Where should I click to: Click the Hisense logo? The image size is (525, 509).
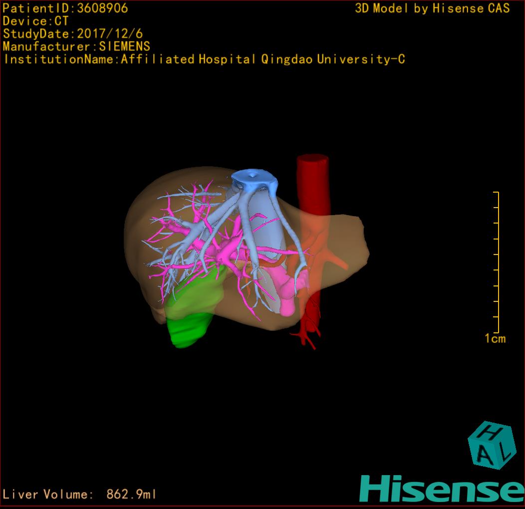(442, 489)
